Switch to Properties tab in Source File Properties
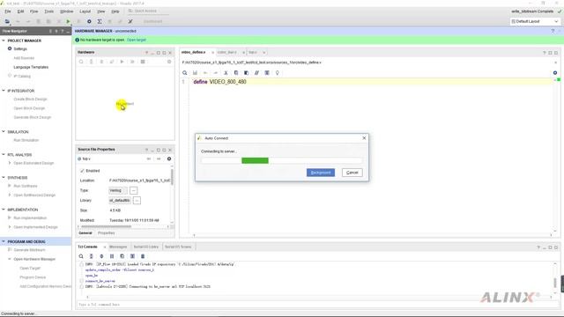 (107, 233)
